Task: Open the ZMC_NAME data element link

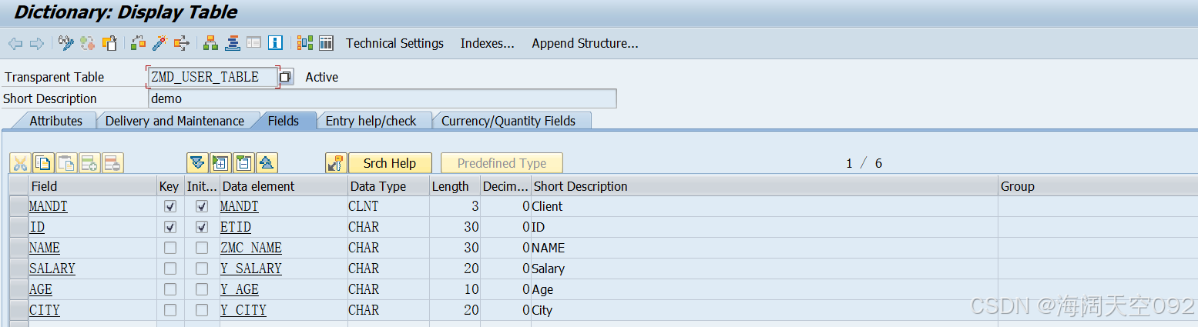Action: [x=251, y=248]
